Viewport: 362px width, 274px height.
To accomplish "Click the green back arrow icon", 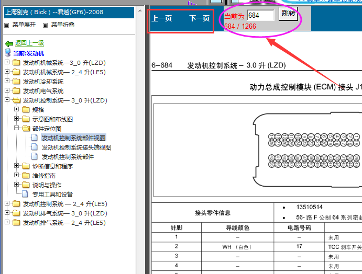I will (9, 43).
